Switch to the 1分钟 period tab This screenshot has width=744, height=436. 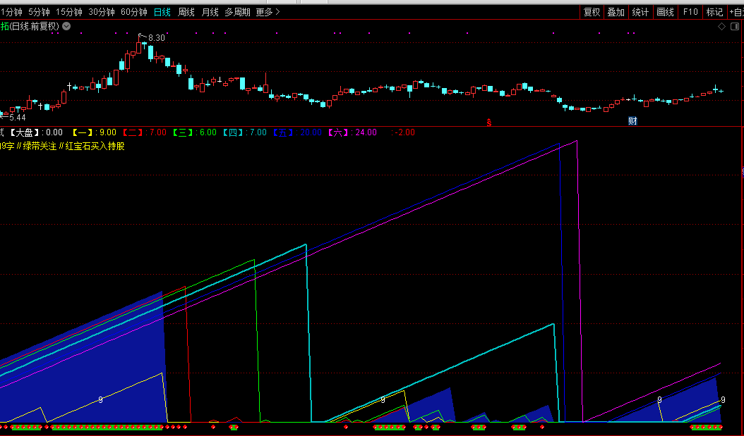tap(11, 12)
